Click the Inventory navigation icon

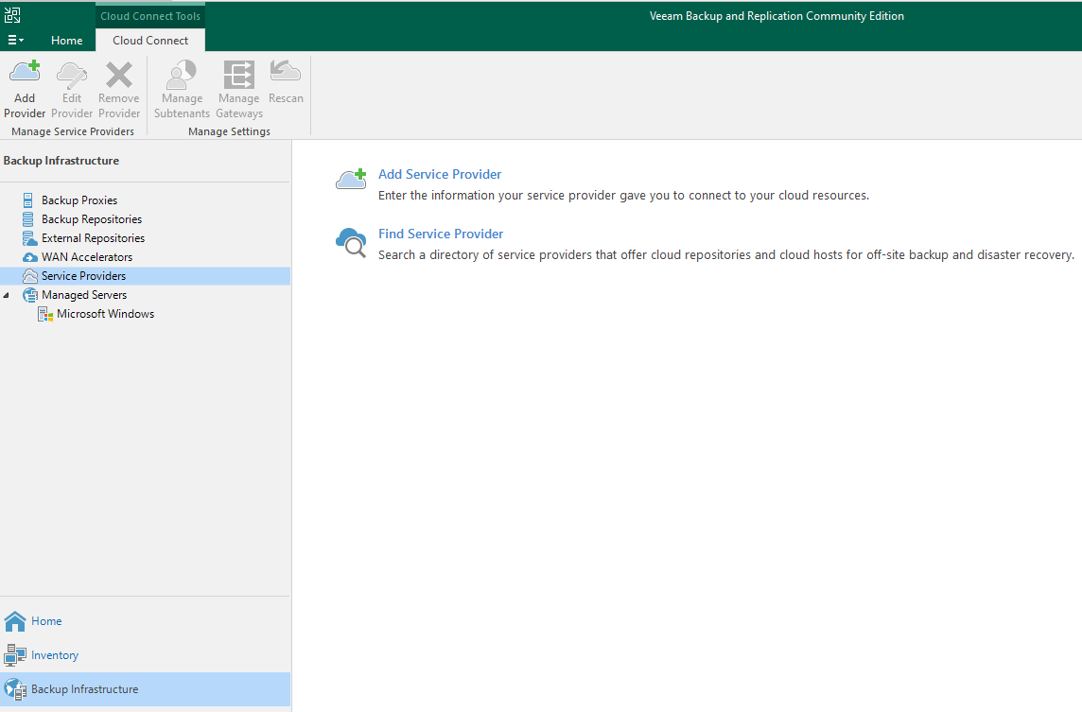point(15,654)
